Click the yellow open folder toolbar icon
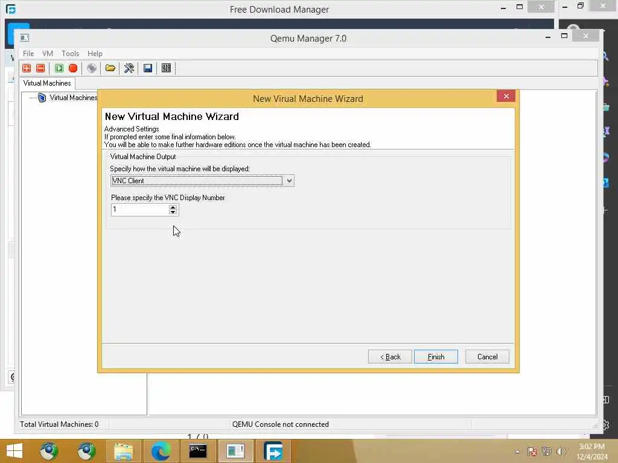618x463 pixels. [110, 68]
